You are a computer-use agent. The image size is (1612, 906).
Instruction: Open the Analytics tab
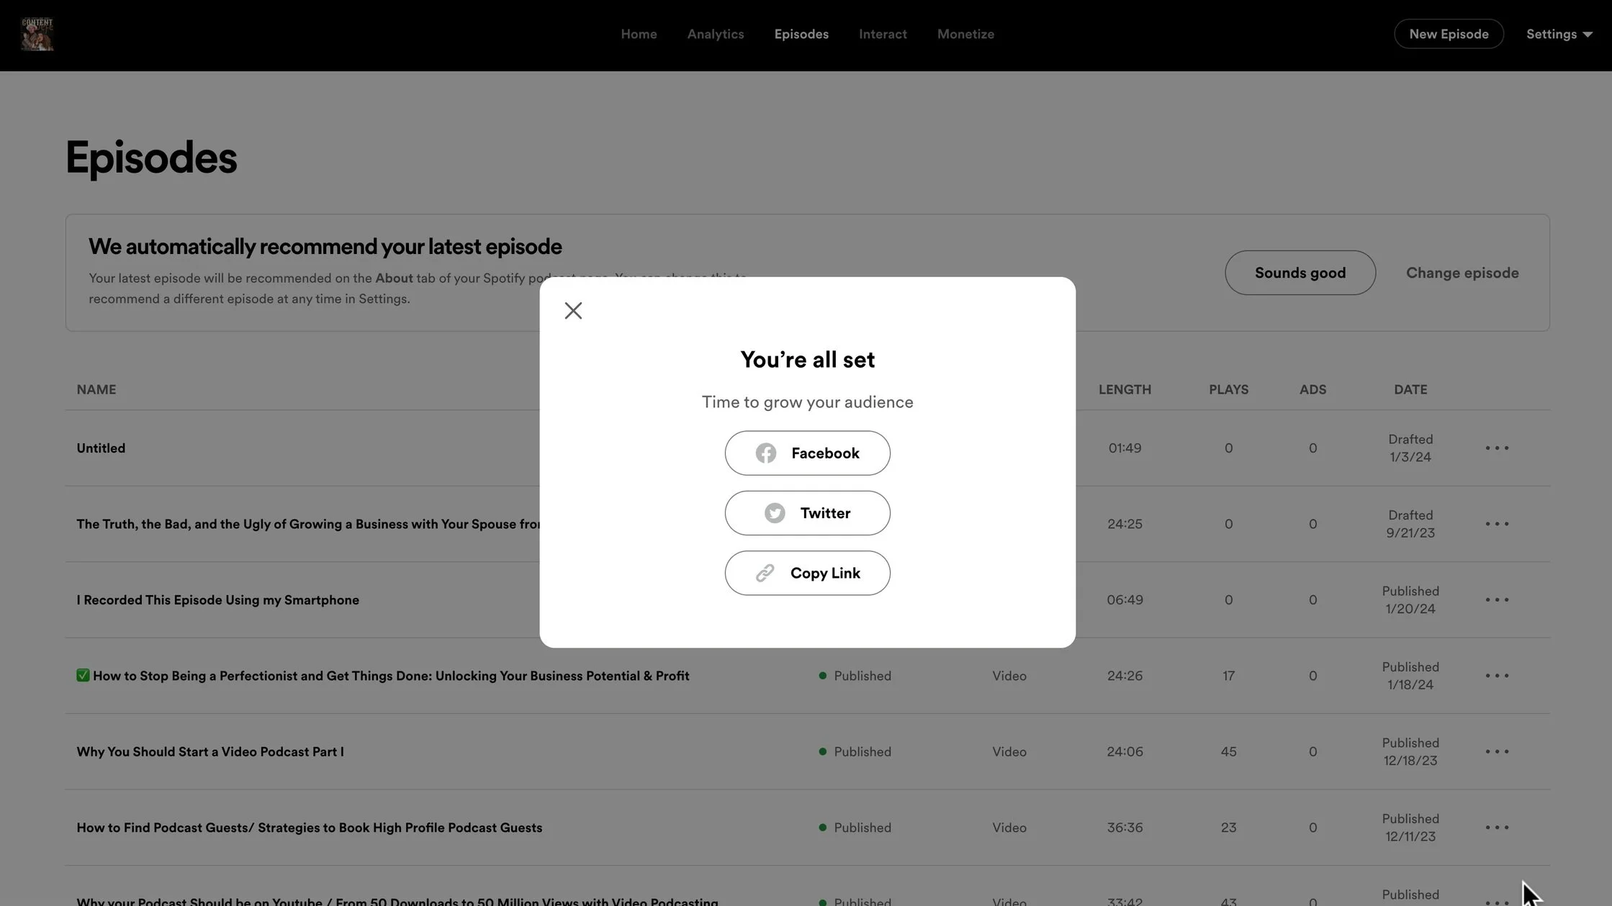pos(715,34)
